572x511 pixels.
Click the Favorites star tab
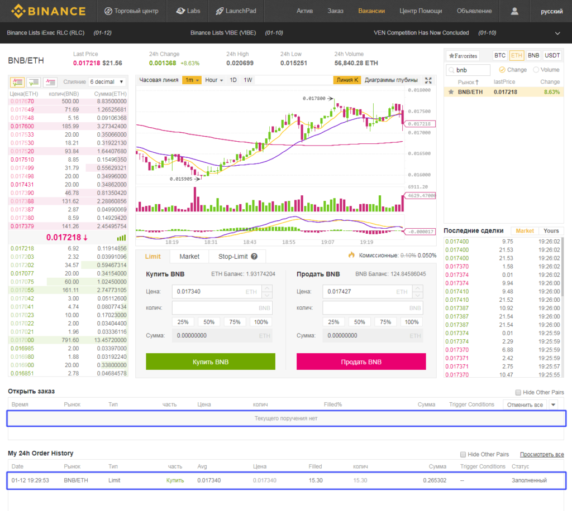[463, 56]
